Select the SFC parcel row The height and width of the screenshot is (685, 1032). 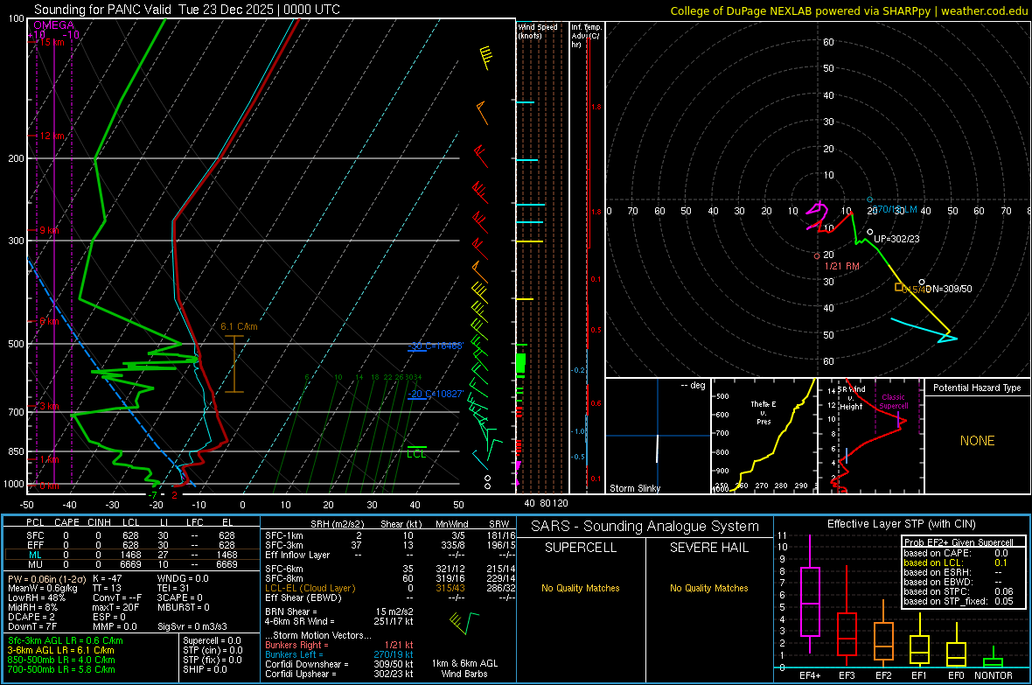point(132,535)
